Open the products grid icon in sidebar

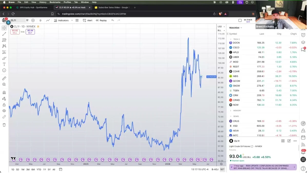click(303, 159)
